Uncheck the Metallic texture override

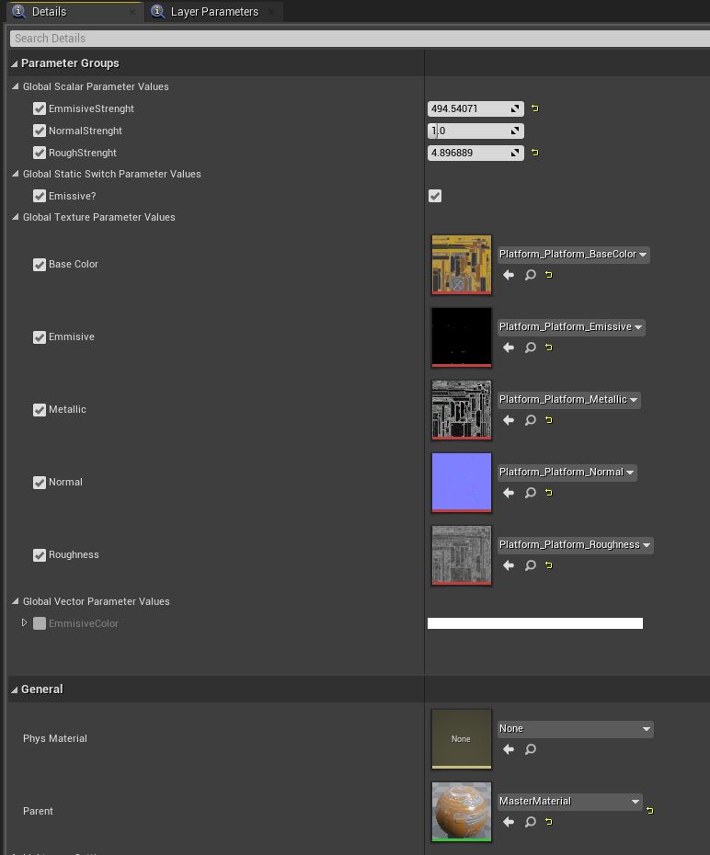pyautogui.click(x=40, y=409)
